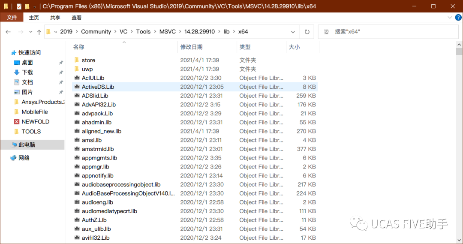Open MobileFile folder in sidebar
Screen dimensions: 463x244
click(35, 111)
